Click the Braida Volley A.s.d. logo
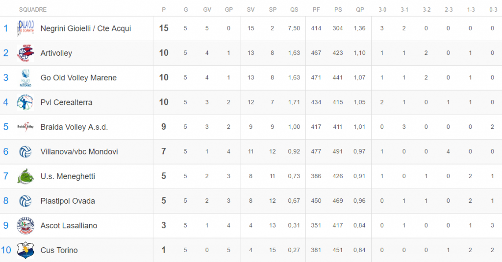 coord(25,127)
